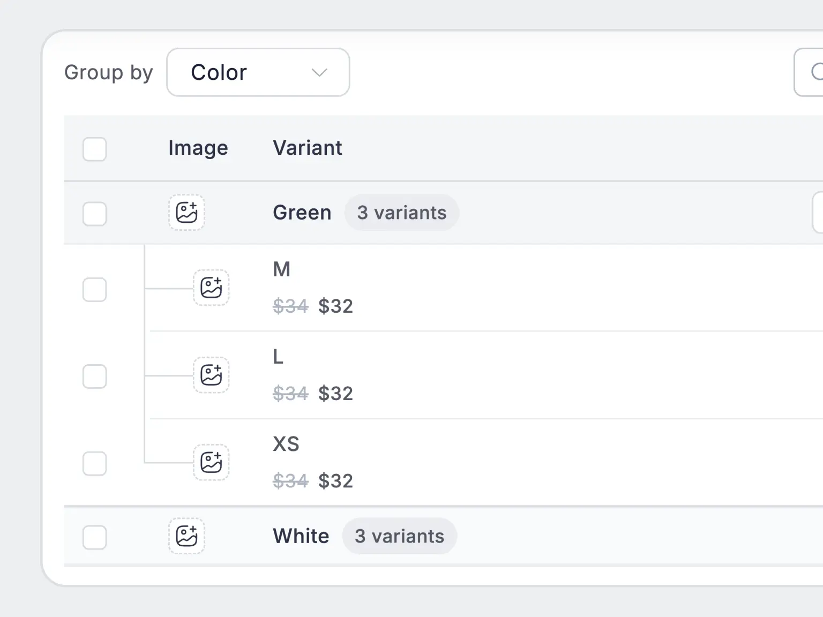The height and width of the screenshot is (617, 823).
Task: Click the XS size label
Action: pos(286,444)
